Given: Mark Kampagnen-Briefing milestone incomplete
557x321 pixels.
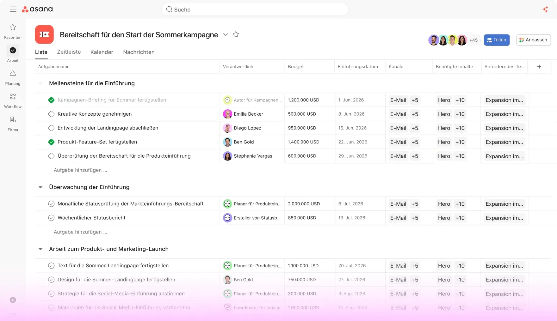Looking at the screenshot, I should 51,100.
